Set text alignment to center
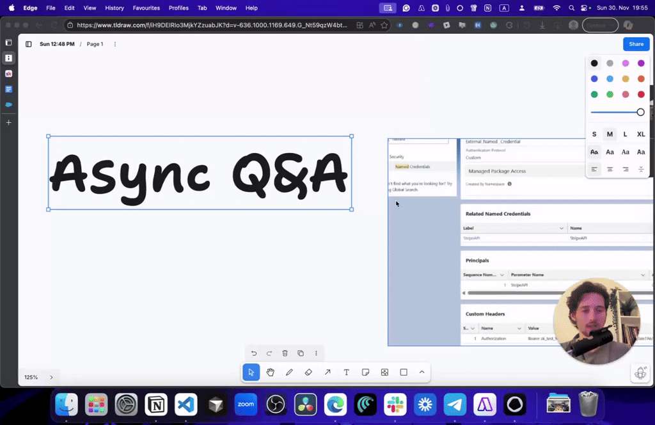The width and height of the screenshot is (655, 425). click(610, 169)
